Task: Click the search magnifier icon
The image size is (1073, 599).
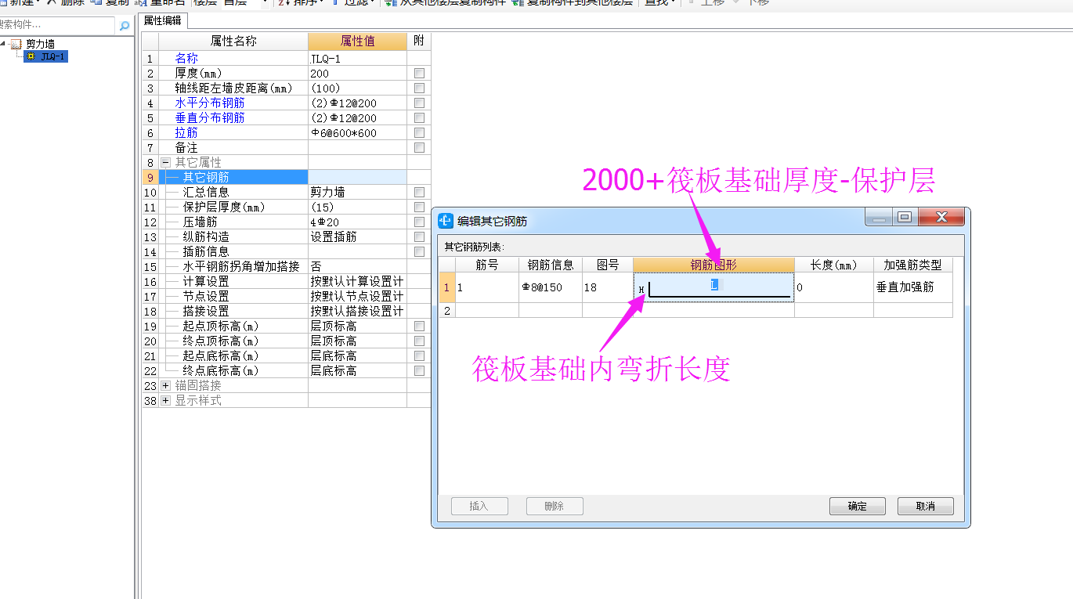Action: (x=125, y=26)
